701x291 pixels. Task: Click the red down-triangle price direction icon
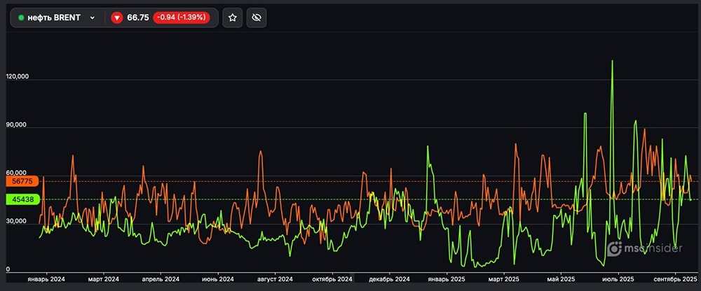[x=116, y=17]
